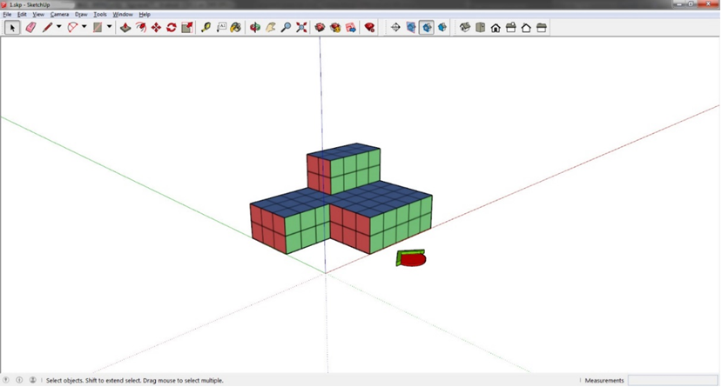Viewport: 722px width, 387px height.
Task: Open the shape tool dropdown arrow
Action: [109, 28]
